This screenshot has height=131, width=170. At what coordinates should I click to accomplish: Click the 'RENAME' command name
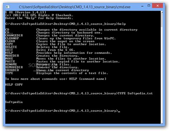(x=11, y=64)
